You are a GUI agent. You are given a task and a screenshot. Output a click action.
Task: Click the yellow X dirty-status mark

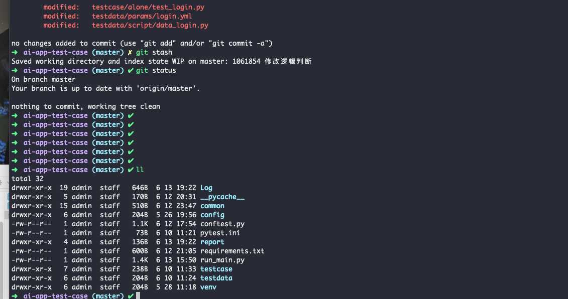[x=130, y=53]
